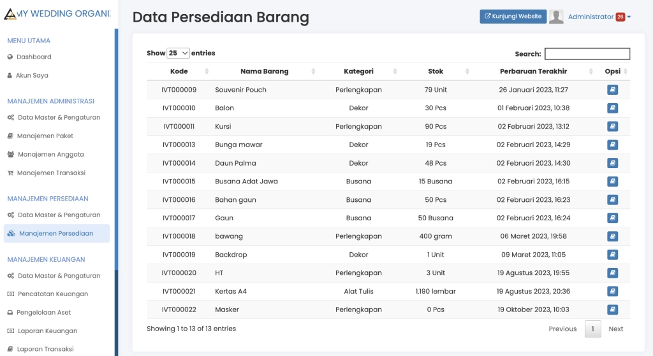Click the 19 Oktober 2023, 10:03 cell
The width and height of the screenshot is (653, 356).
point(534,310)
